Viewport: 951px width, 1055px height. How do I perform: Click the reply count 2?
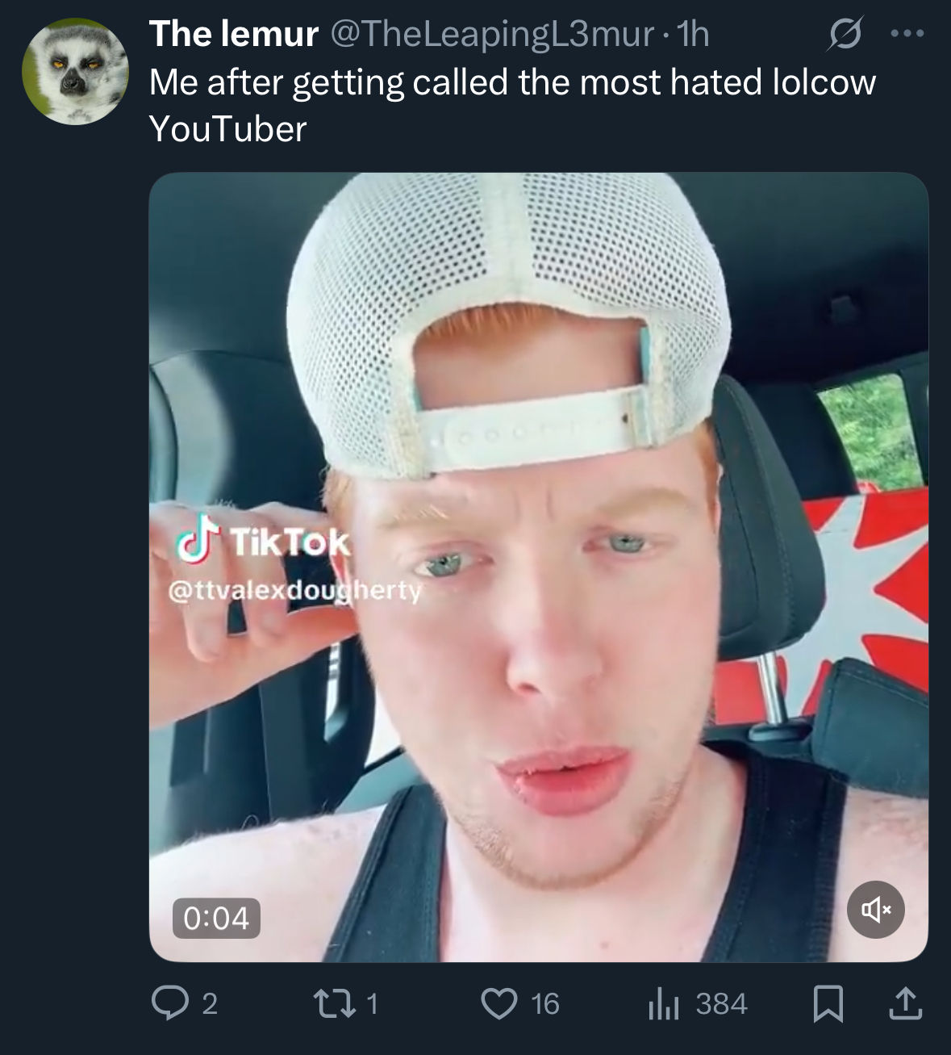click(210, 1004)
